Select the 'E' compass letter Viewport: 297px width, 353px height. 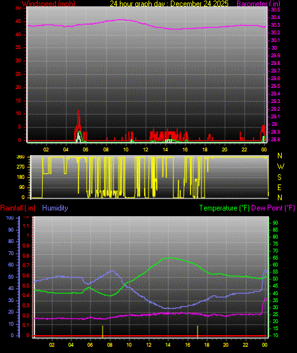point(279,188)
